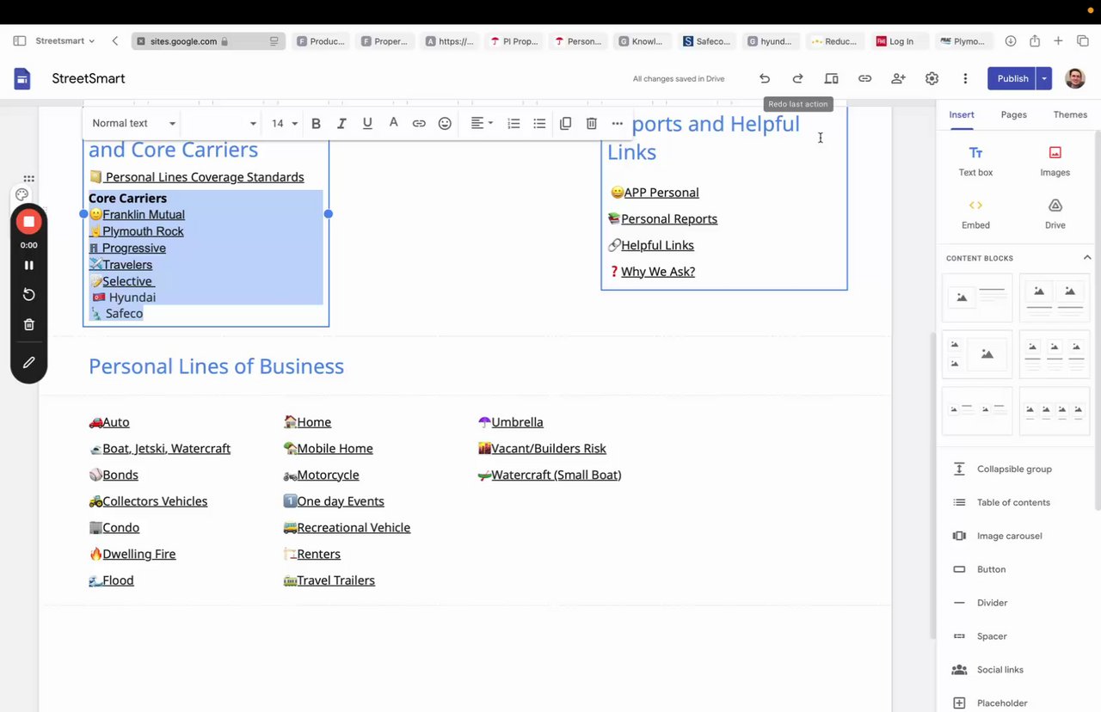The width and height of the screenshot is (1101, 712).
Task: Open the Plymouth Rock carrier link
Action: [143, 231]
